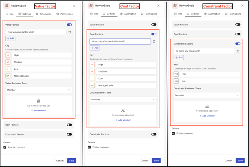Uncheck Enable comment in Constraint factor panel
This screenshot has height=167, width=249.
(x=174, y=133)
